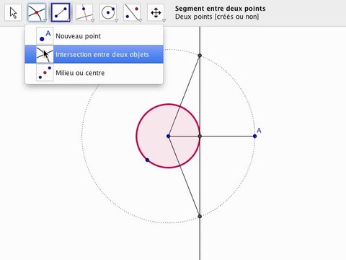
Task: Click the tangent point on the red circle
Action: click(x=200, y=136)
